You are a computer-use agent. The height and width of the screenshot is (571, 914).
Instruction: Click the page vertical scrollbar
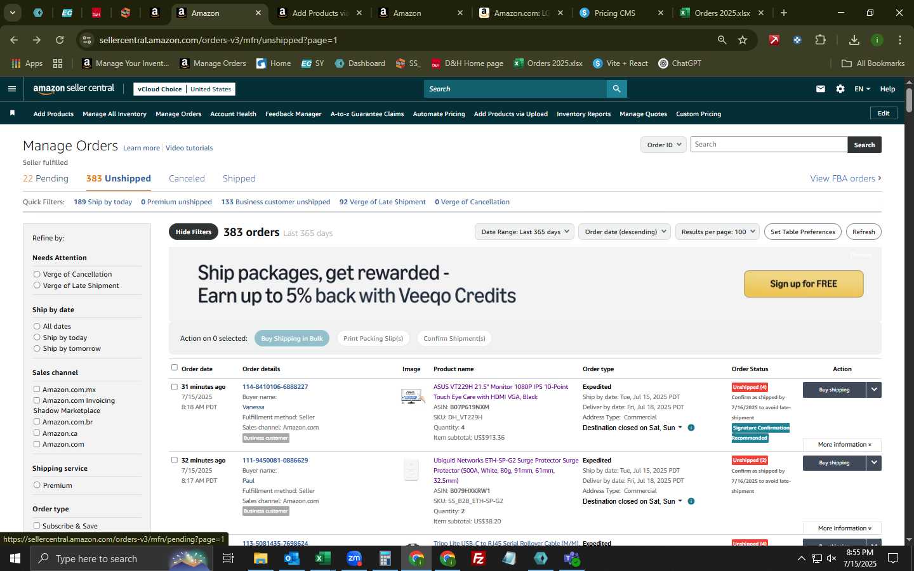909,100
